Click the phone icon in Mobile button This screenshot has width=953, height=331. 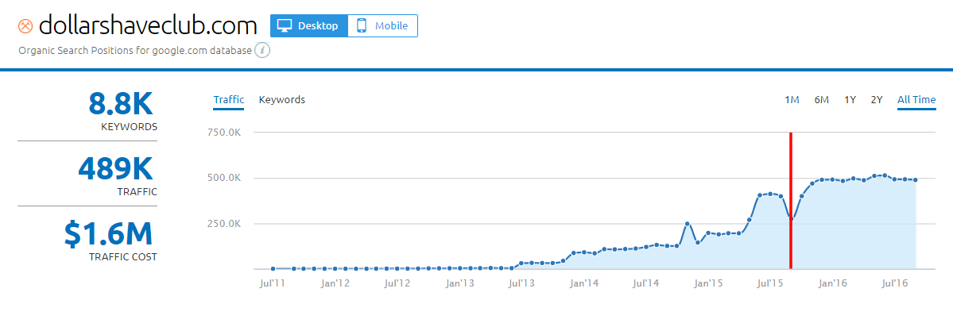click(x=362, y=26)
